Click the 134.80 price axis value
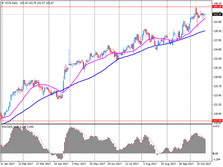Screen dimensions: 223x167 tap(218, 50)
